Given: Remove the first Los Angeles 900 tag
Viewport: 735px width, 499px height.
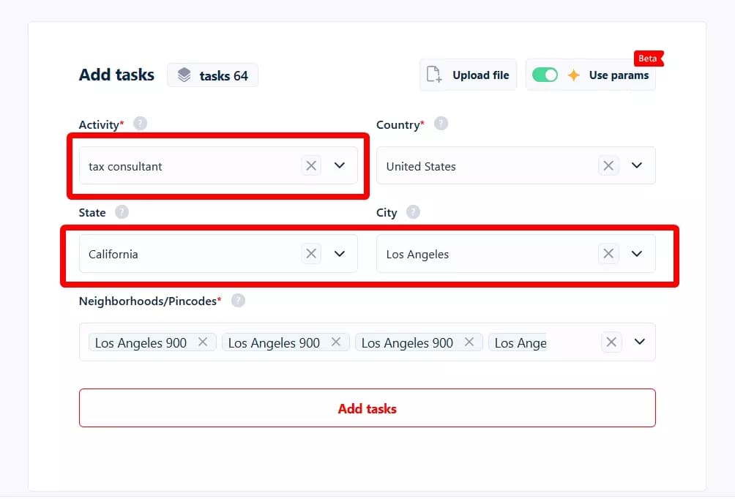Looking at the screenshot, I should pos(203,342).
